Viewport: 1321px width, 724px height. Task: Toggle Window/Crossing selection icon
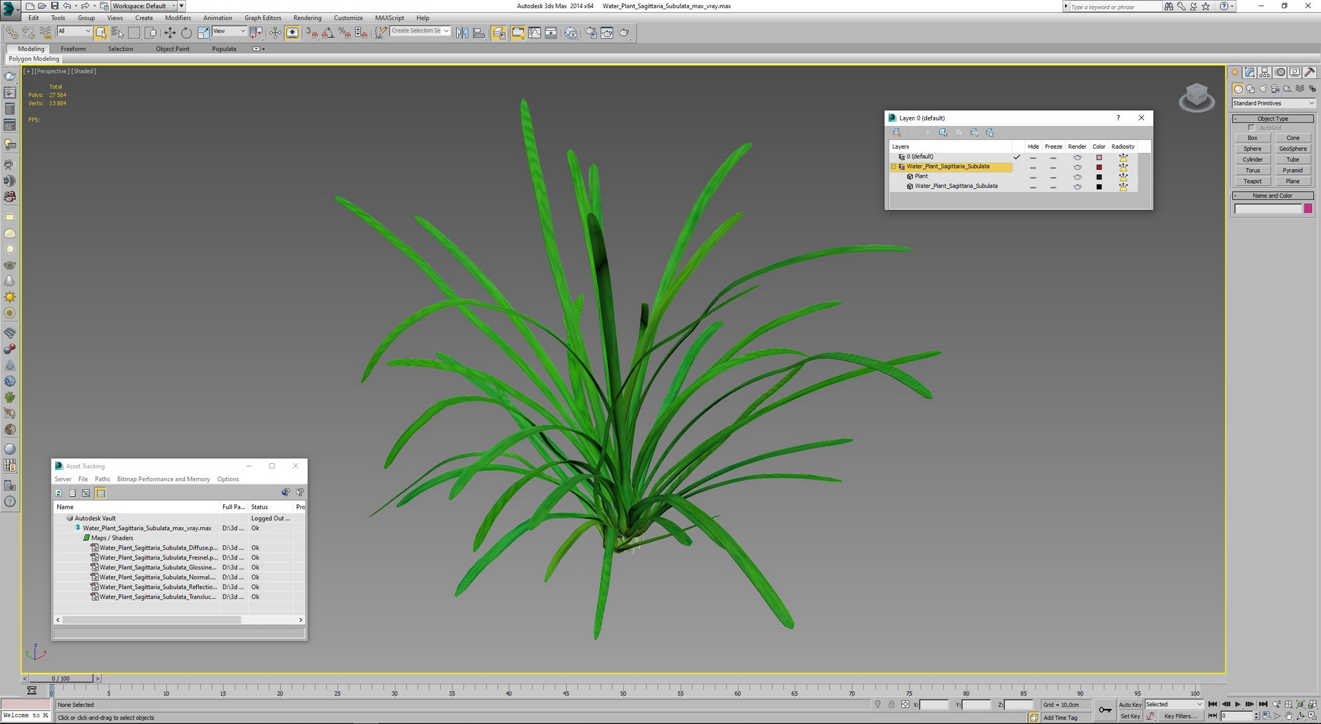[x=151, y=32]
